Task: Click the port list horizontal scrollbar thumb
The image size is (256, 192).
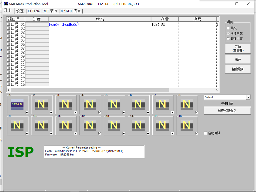Action: tap(90, 90)
